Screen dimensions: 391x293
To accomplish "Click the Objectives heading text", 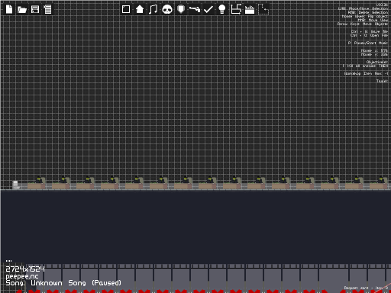I will pyautogui.click(x=377, y=62).
